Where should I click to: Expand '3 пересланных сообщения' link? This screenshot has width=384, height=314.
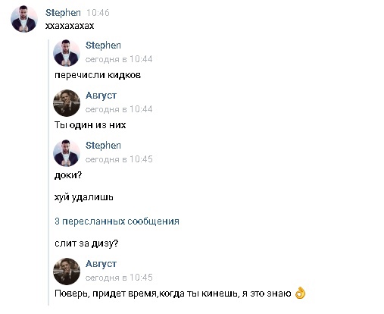(117, 221)
